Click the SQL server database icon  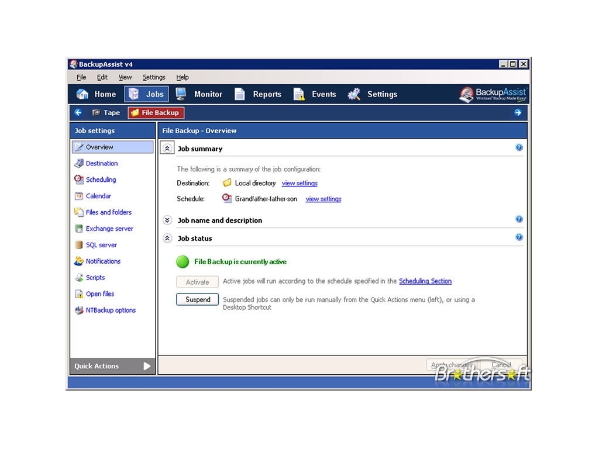79,245
